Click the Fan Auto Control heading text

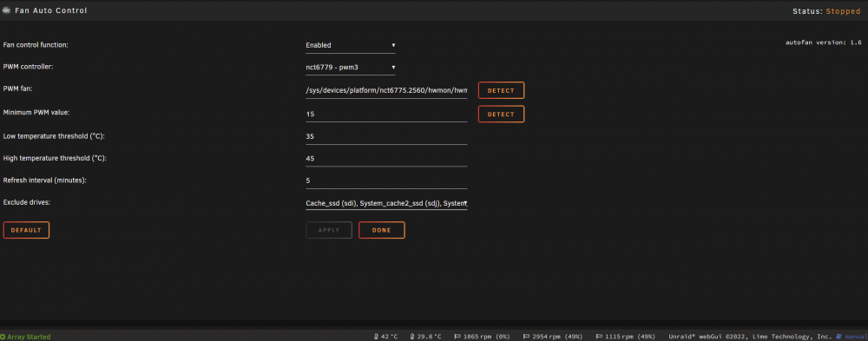point(51,10)
